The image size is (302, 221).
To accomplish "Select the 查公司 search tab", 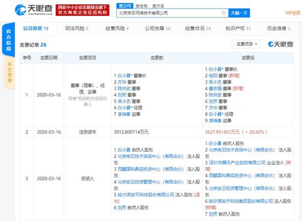I will tap(125, 6).
